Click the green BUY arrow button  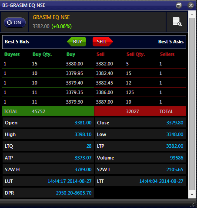(77, 42)
